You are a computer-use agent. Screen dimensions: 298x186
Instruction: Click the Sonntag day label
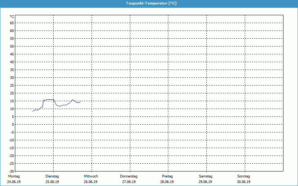(x=244, y=176)
